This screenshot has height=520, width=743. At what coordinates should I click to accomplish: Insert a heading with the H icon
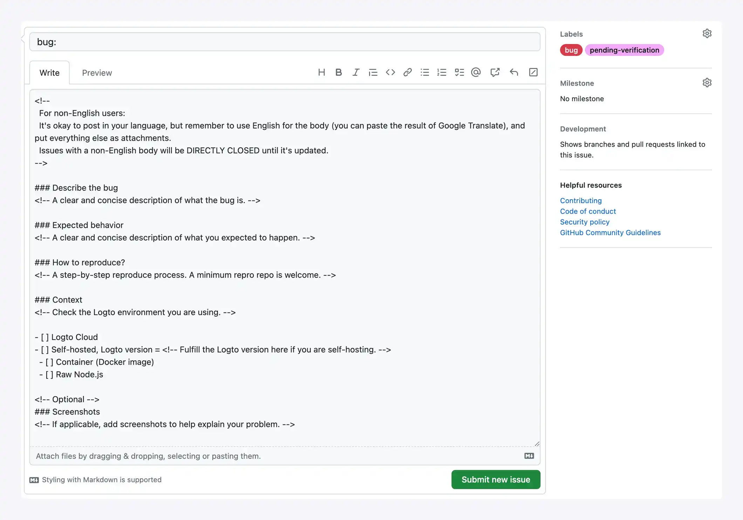pos(321,72)
